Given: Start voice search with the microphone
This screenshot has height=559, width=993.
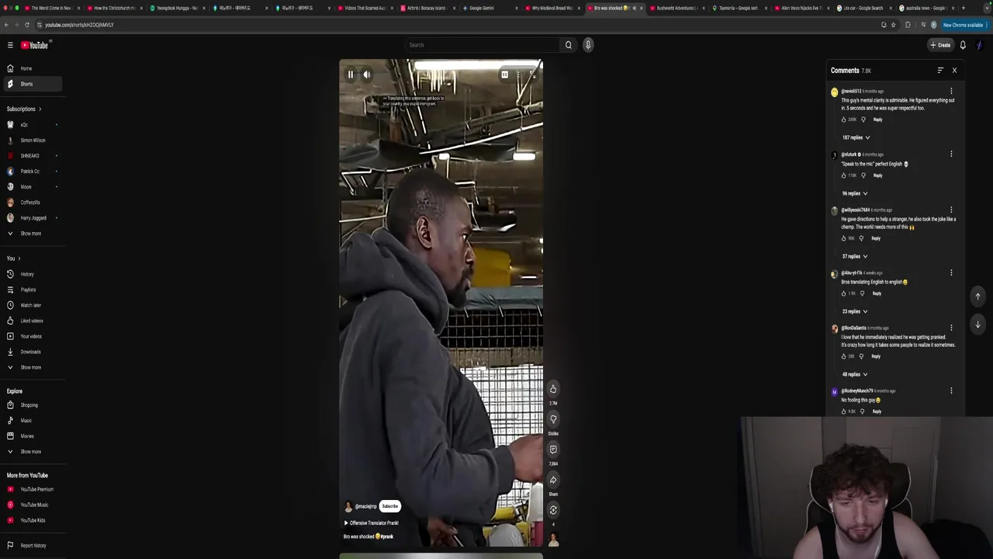Looking at the screenshot, I should coord(588,45).
